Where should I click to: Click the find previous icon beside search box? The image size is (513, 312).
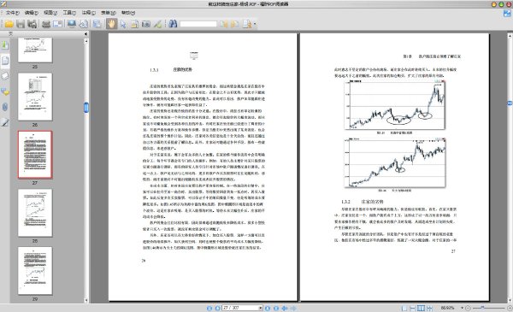click(x=223, y=24)
